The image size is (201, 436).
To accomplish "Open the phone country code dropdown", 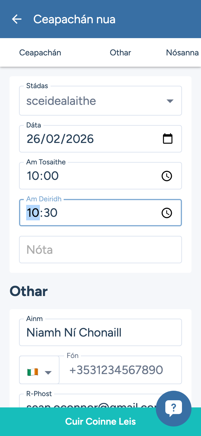I will (x=48, y=372).
